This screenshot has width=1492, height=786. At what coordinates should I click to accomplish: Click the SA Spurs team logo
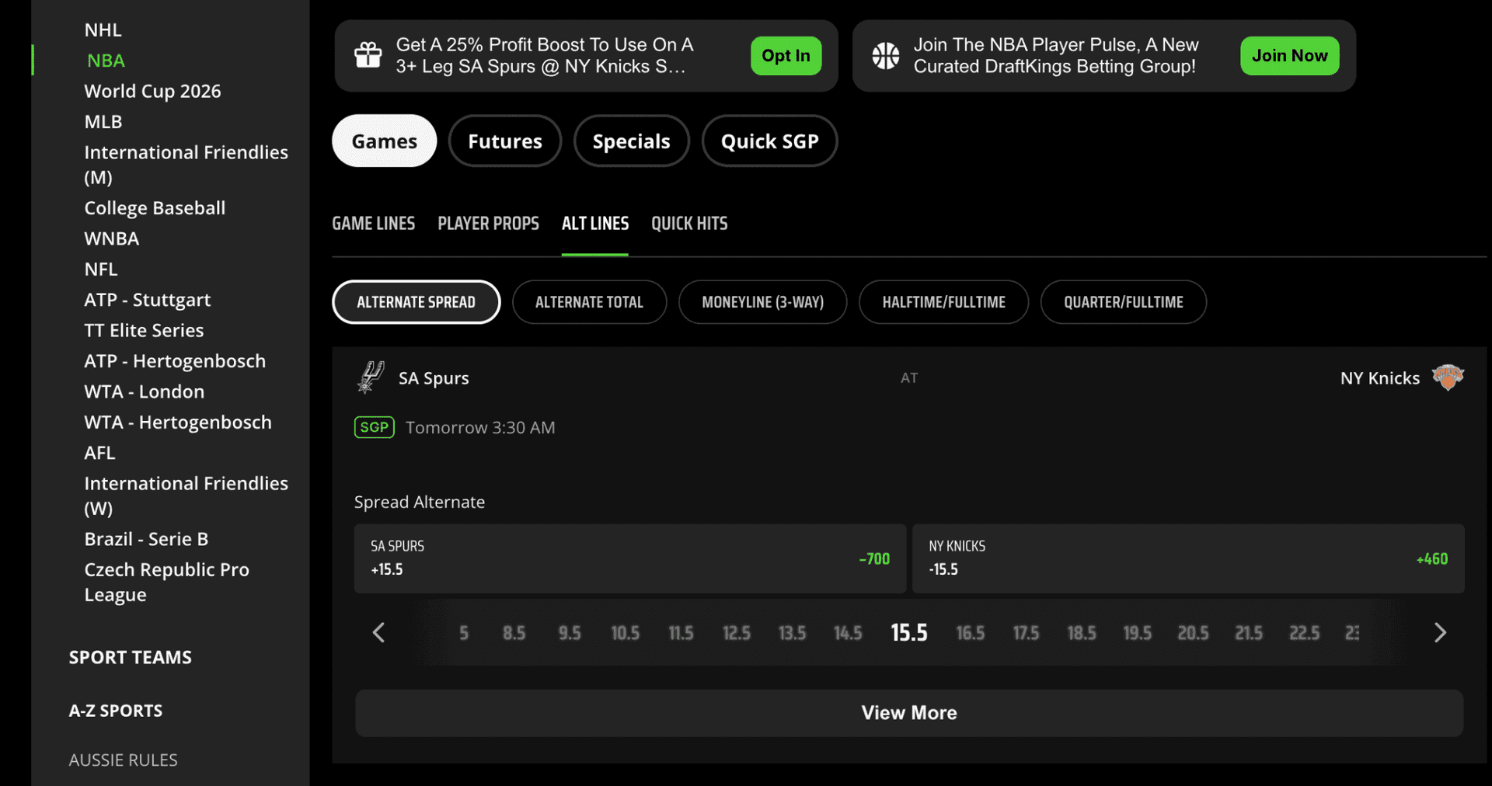pos(371,377)
